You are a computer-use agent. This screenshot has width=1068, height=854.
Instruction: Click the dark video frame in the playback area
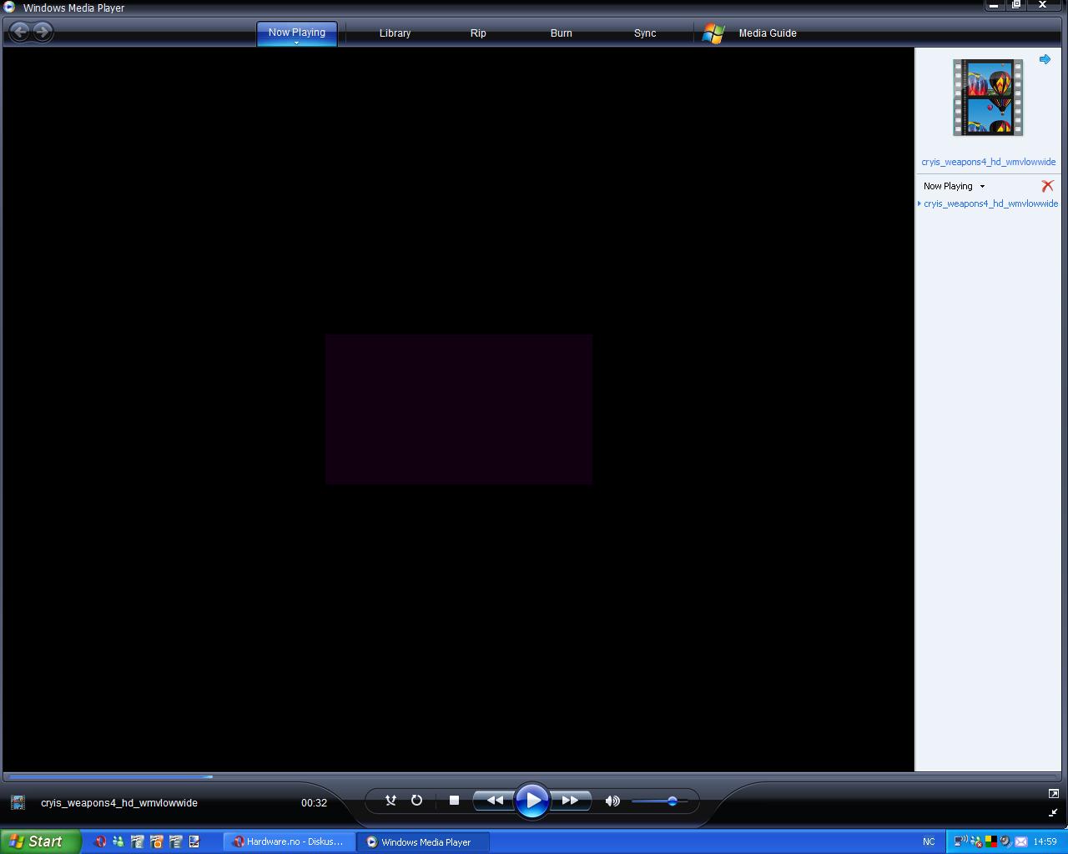(459, 409)
